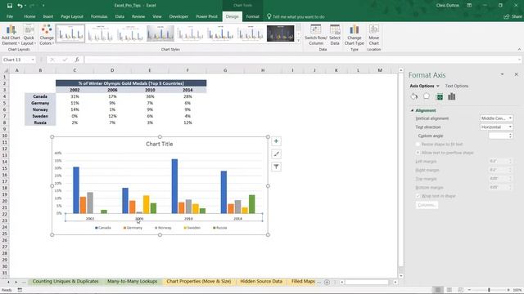The height and width of the screenshot is (294, 524).
Task: Switch to the Formulas ribbon tab
Action: 99,16
